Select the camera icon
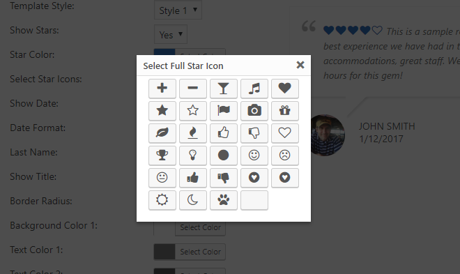This screenshot has height=274, width=460. point(254,111)
